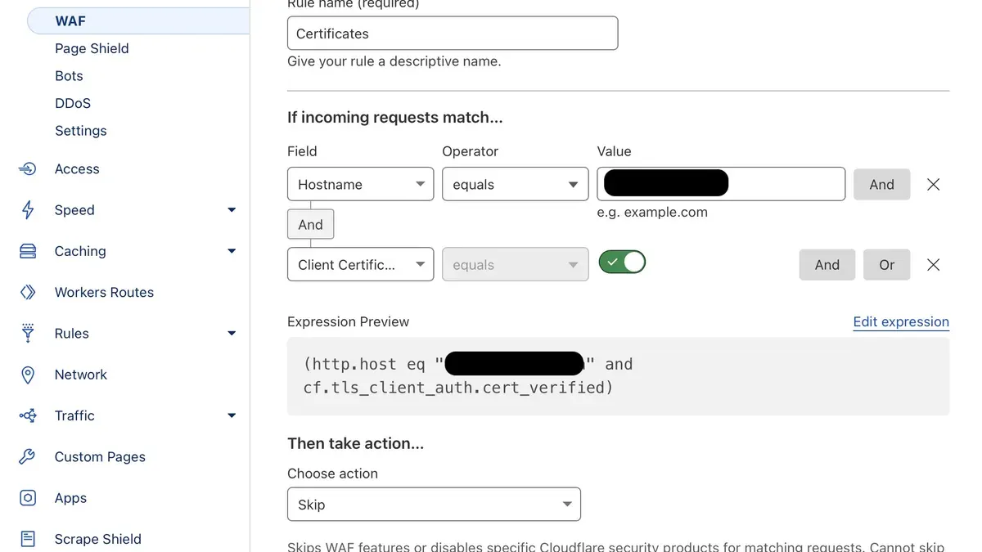This screenshot has width=982, height=552.
Task: Expand the Speed menu chevron
Action: click(x=232, y=210)
